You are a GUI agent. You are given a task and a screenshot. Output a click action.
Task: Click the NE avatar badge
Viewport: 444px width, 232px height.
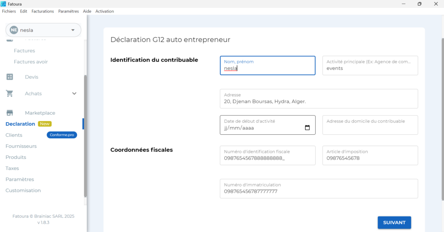coord(14,30)
